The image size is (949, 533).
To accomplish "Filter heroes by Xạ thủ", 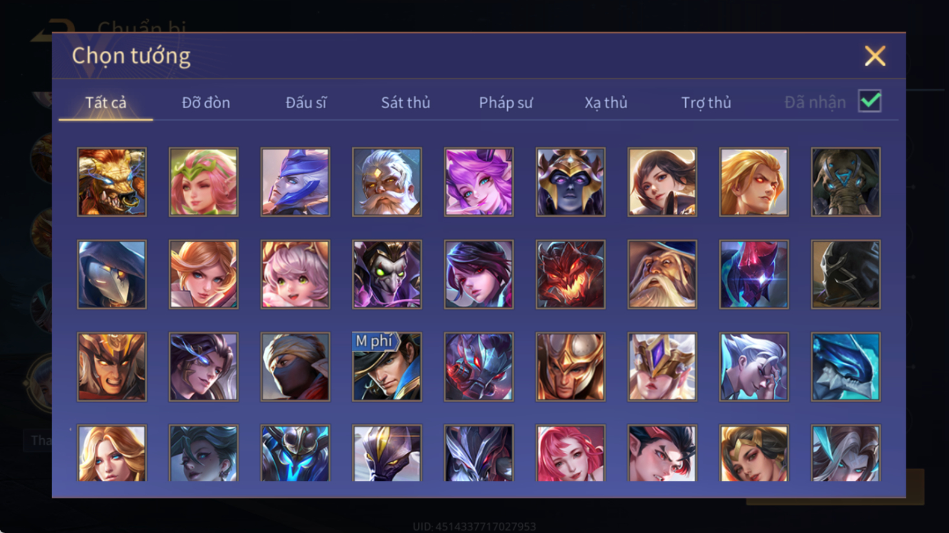I will (x=606, y=102).
